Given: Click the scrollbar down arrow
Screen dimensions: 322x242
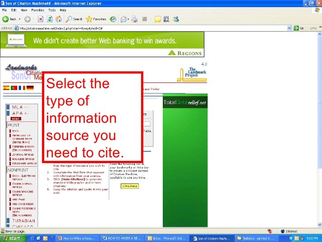Looking at the screenshot, I should pyautogui.click(x=319, y=225).
